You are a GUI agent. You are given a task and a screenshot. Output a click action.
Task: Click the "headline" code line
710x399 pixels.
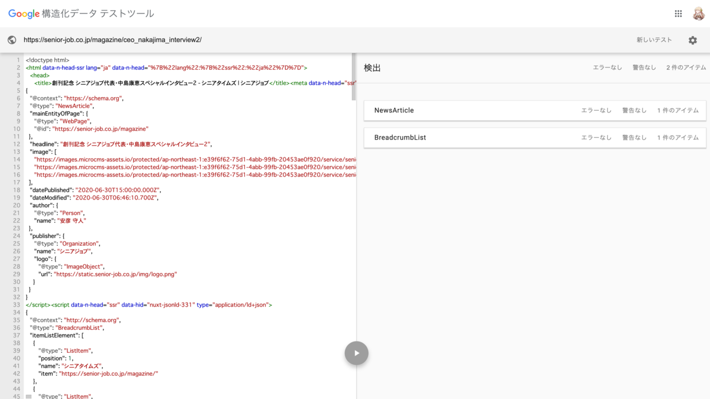121,144
